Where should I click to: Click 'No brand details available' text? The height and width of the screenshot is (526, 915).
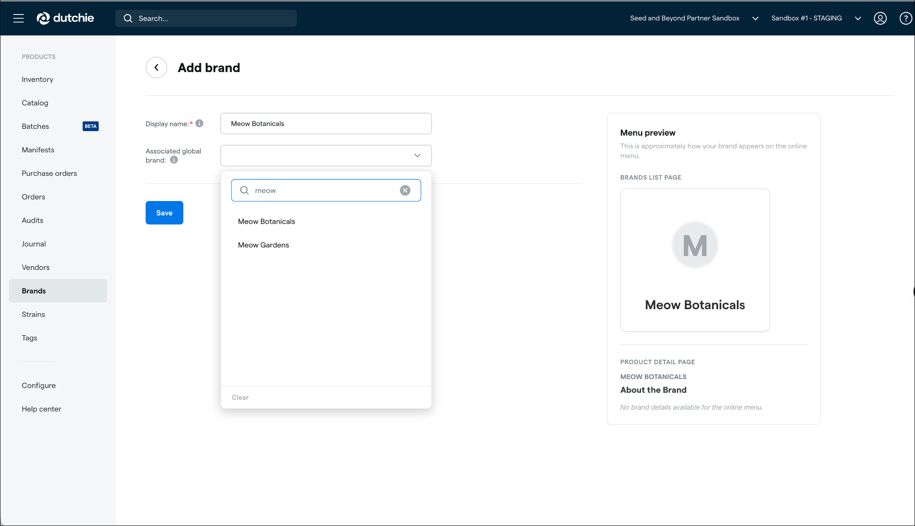692,407
